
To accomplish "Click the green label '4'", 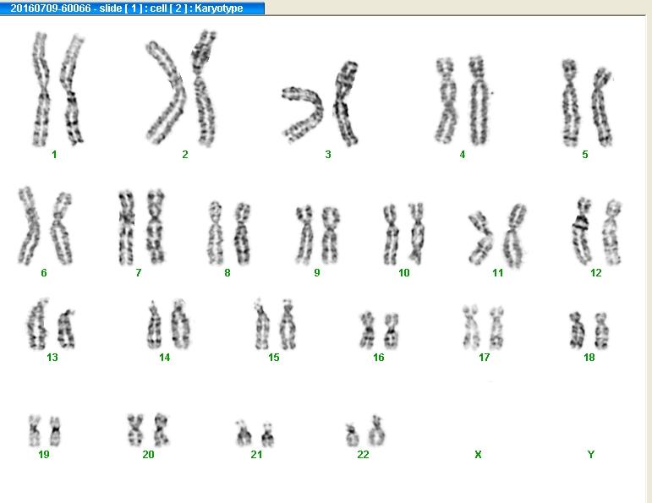I will click(463, 155).
